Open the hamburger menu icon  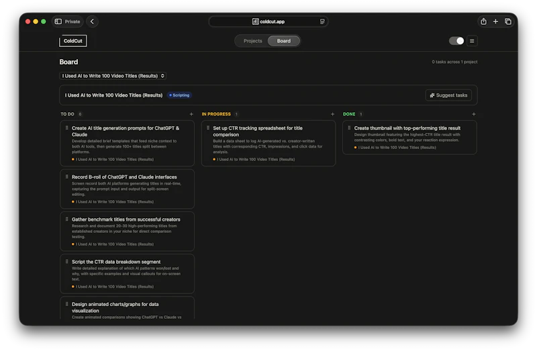[472, 41]
